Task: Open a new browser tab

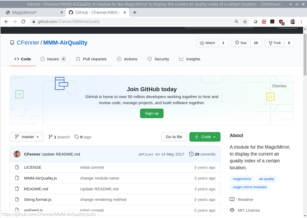Action: (x=135, y=13)
